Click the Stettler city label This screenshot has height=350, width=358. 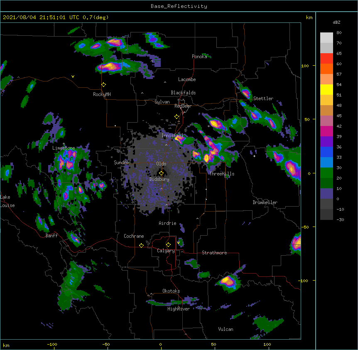coord(263,99)
